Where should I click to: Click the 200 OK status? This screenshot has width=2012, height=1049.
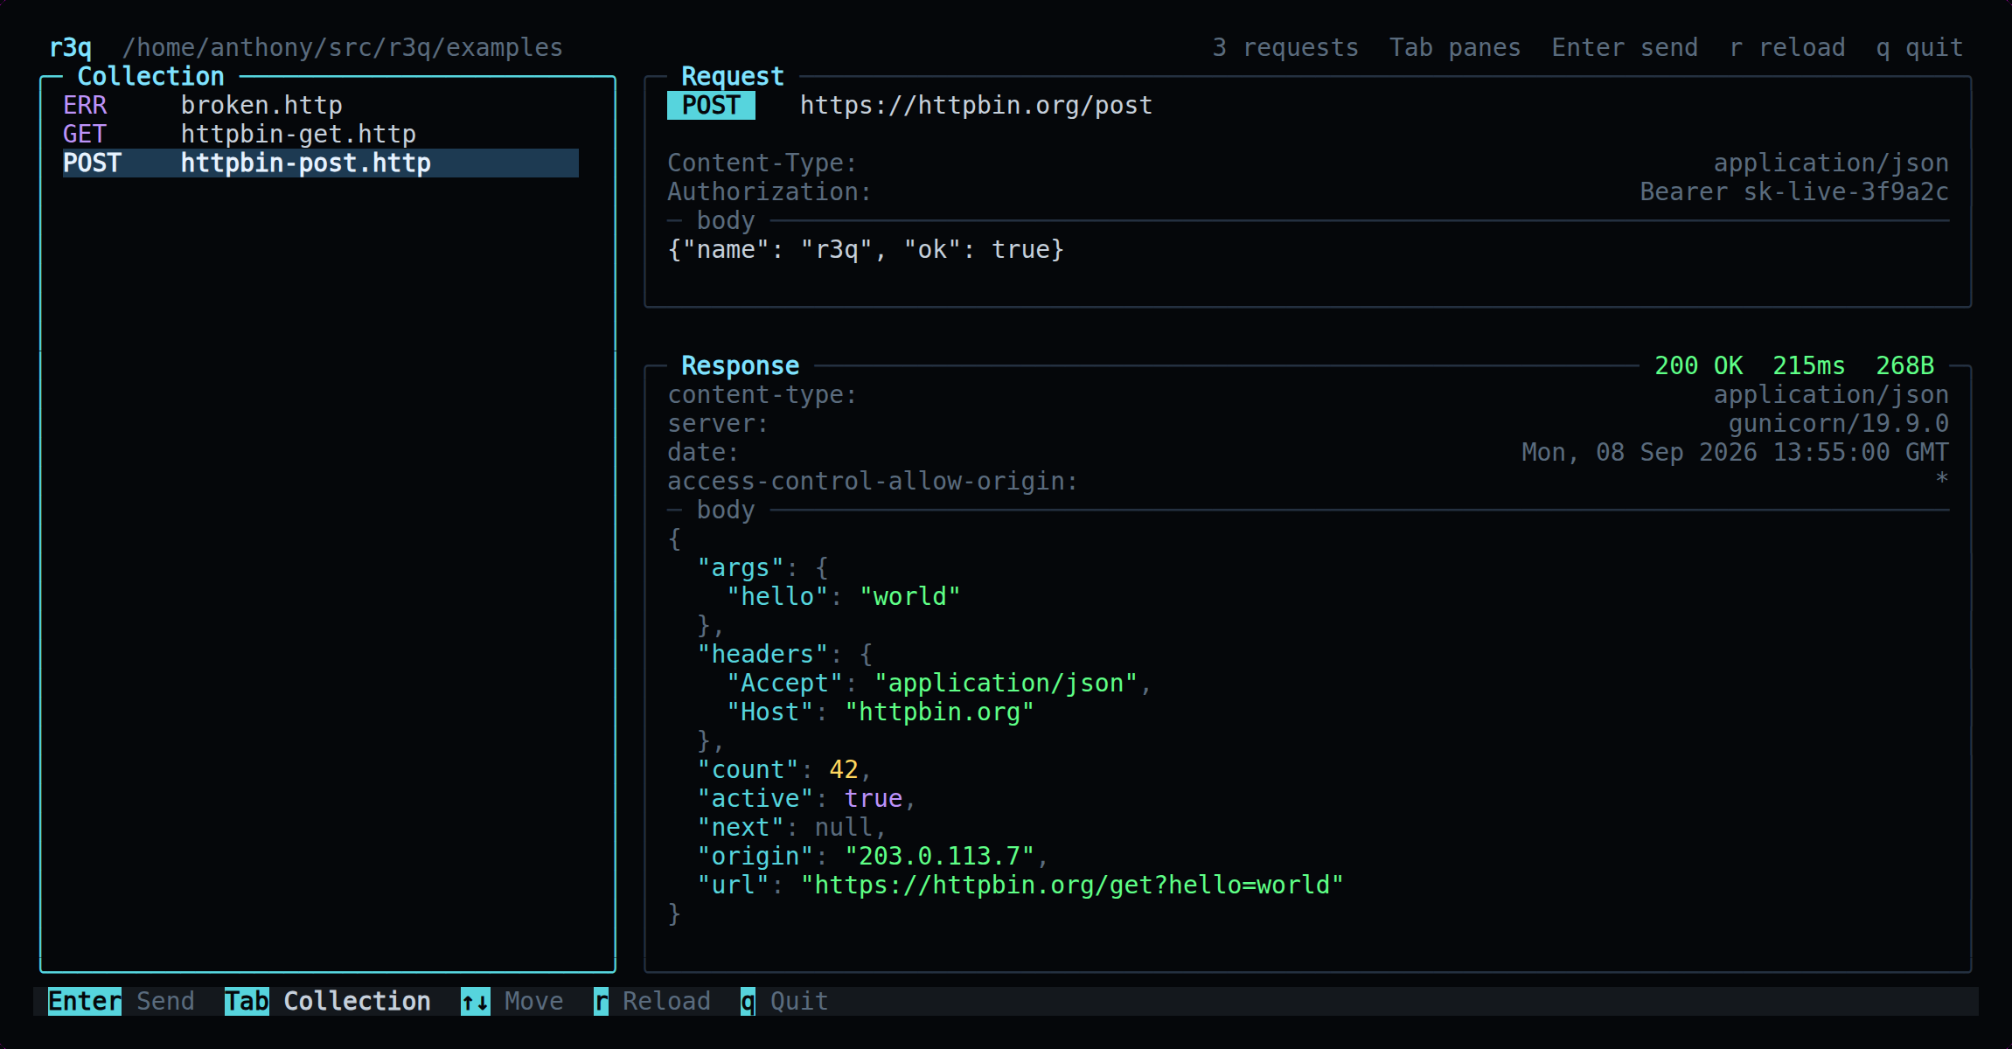click(1698, 365)
